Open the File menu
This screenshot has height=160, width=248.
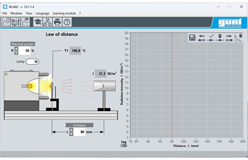tap(5, 13)
